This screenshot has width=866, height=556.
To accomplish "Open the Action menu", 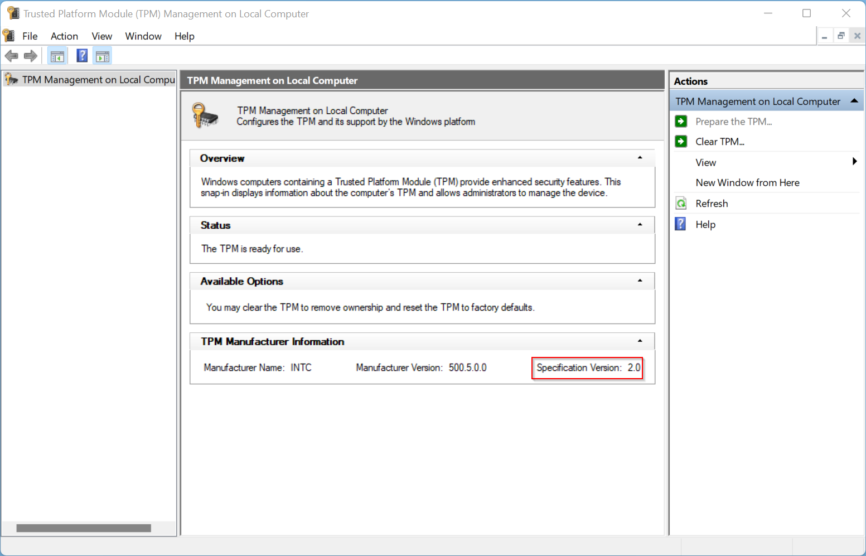I will pyautogui.click(x=64, y=36).
